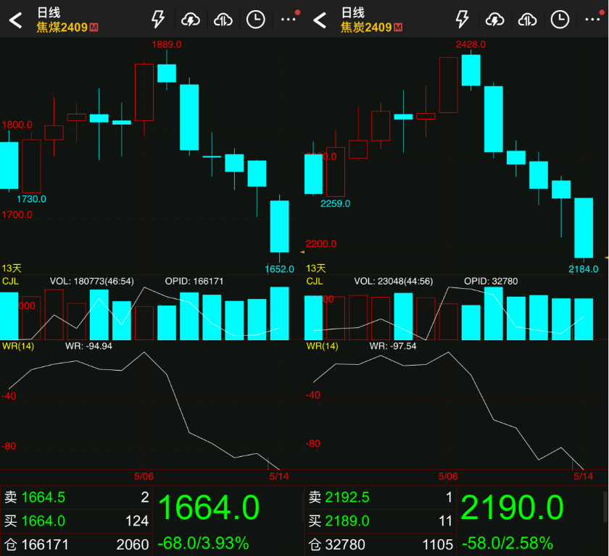Viewport: 609px width, 556px height.
Task: Switch the WR(14) indicator on 焦炭2409 chart
Action: (322, 346)
